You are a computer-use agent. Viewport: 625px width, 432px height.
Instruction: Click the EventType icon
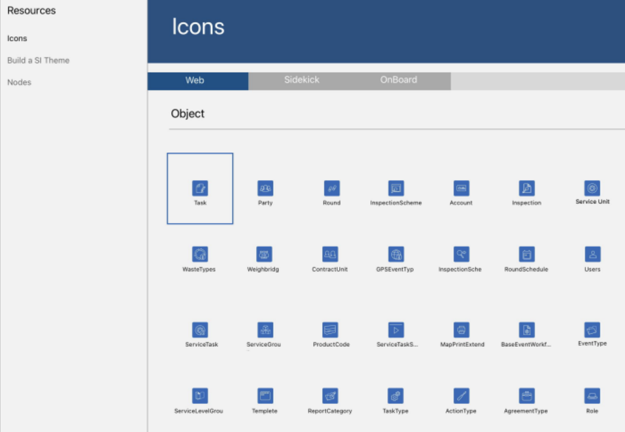(592, 330)
